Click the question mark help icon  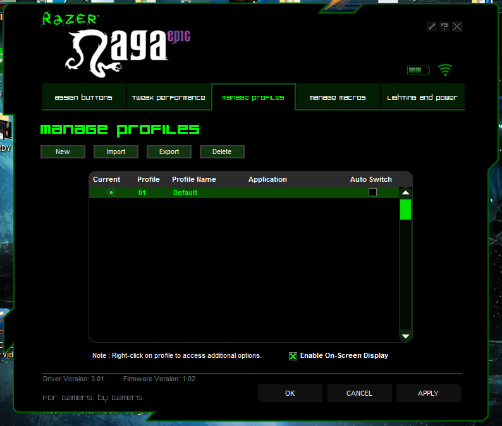[x=444, y=27]
